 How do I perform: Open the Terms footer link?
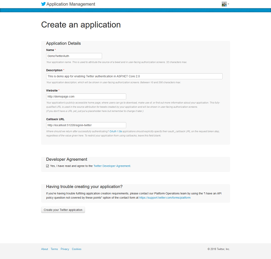point(54,249)
